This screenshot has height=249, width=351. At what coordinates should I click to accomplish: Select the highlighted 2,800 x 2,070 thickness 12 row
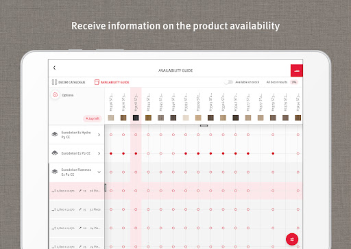pos(77,191)
